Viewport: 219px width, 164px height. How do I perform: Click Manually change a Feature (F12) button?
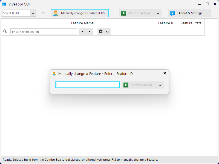pos(80,13)
